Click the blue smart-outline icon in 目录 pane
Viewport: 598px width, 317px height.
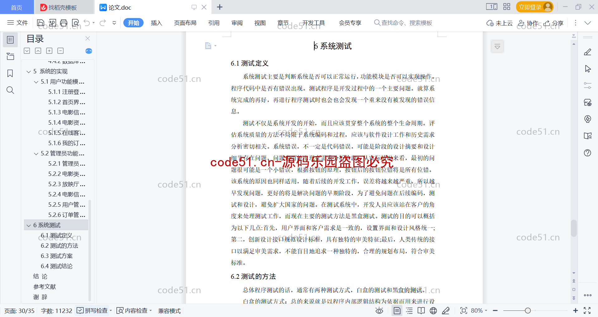pyautogui.click(x=89, y=51)
